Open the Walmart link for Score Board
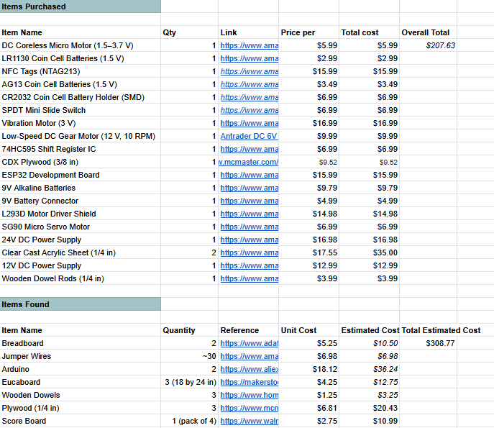This screenshot has width=494, height=428. pos(249,421)
